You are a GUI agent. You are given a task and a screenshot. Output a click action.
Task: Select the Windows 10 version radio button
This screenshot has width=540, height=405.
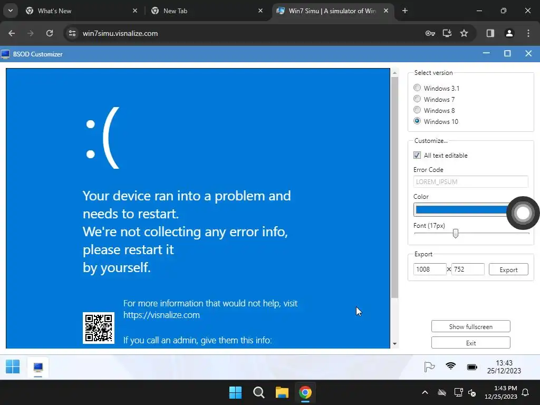pyautogui.click(x=417, y=121)
